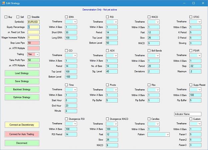This screenshot has height=150, width=208.
Task: Check the Supp/Resist checkbox
Action: pyautogui.click(x=191, y=85)
